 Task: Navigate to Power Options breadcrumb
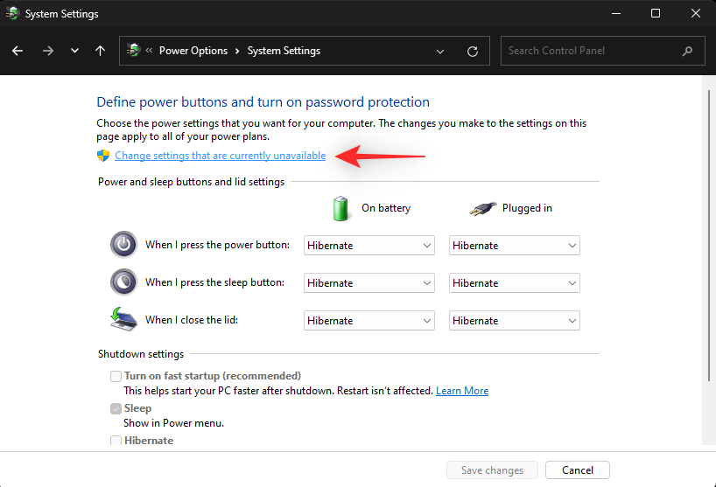point(193,51)
